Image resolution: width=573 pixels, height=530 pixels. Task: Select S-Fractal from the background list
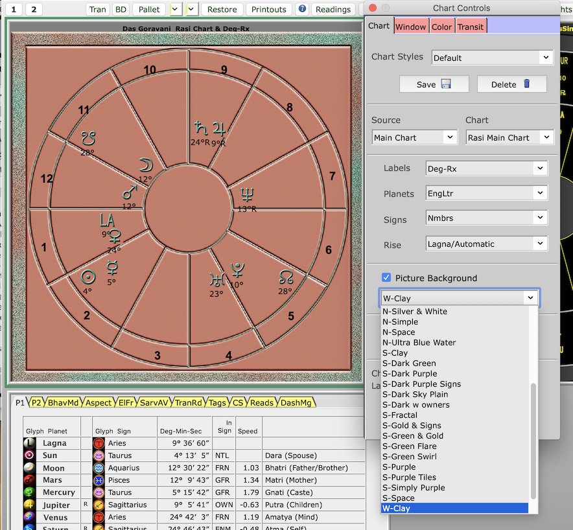(x=400, y=415)
